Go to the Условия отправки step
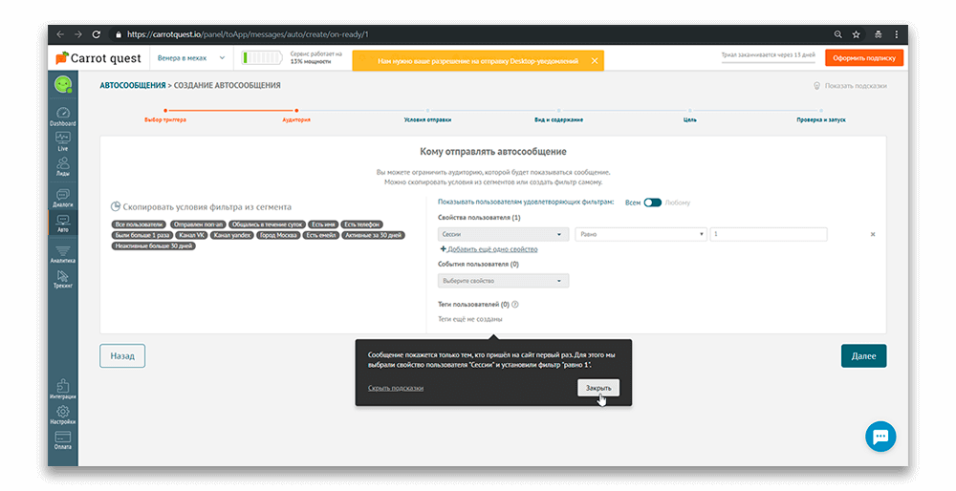This screenshot has height=491, width=956. (x=427, y=117)
